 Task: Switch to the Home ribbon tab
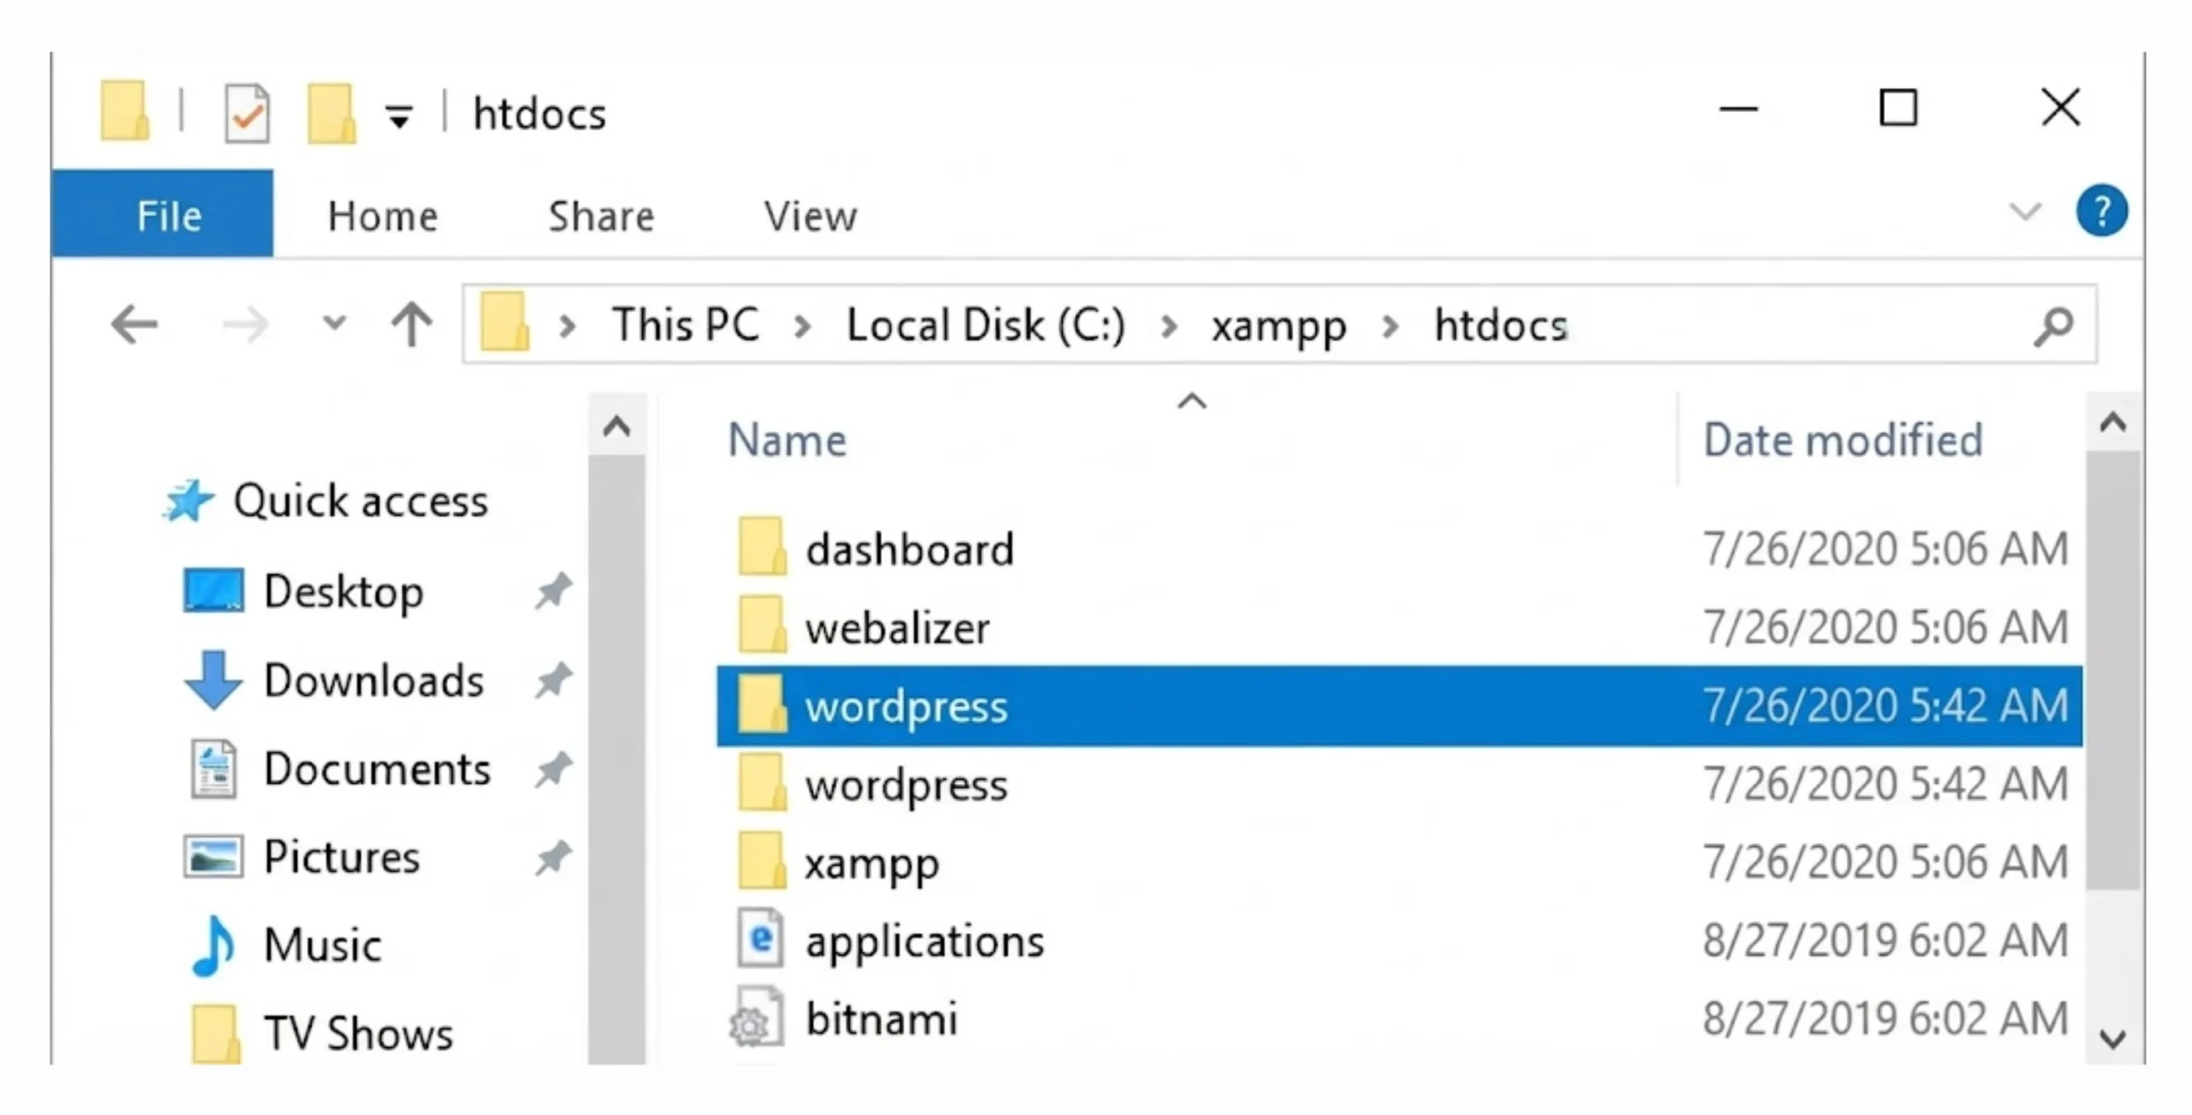(x=382, y=216)
